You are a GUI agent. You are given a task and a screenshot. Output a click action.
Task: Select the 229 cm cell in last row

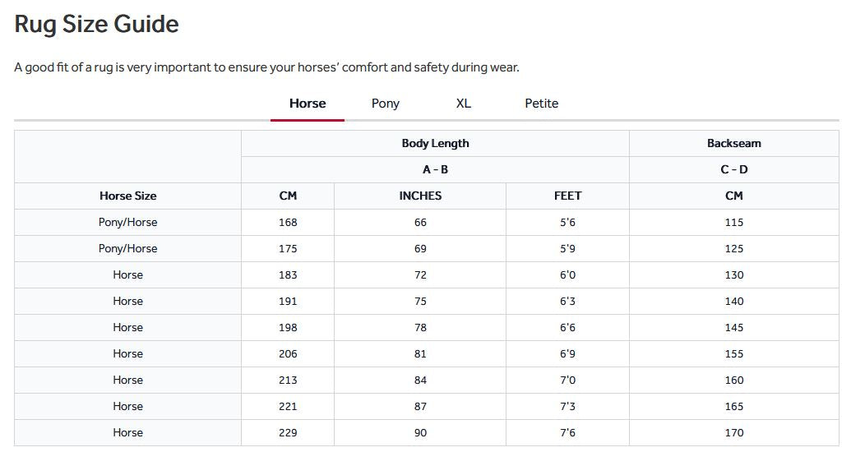click(288, 433)
